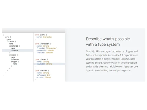Click "homeWorld: Planet" in the schema

[45, 50]
